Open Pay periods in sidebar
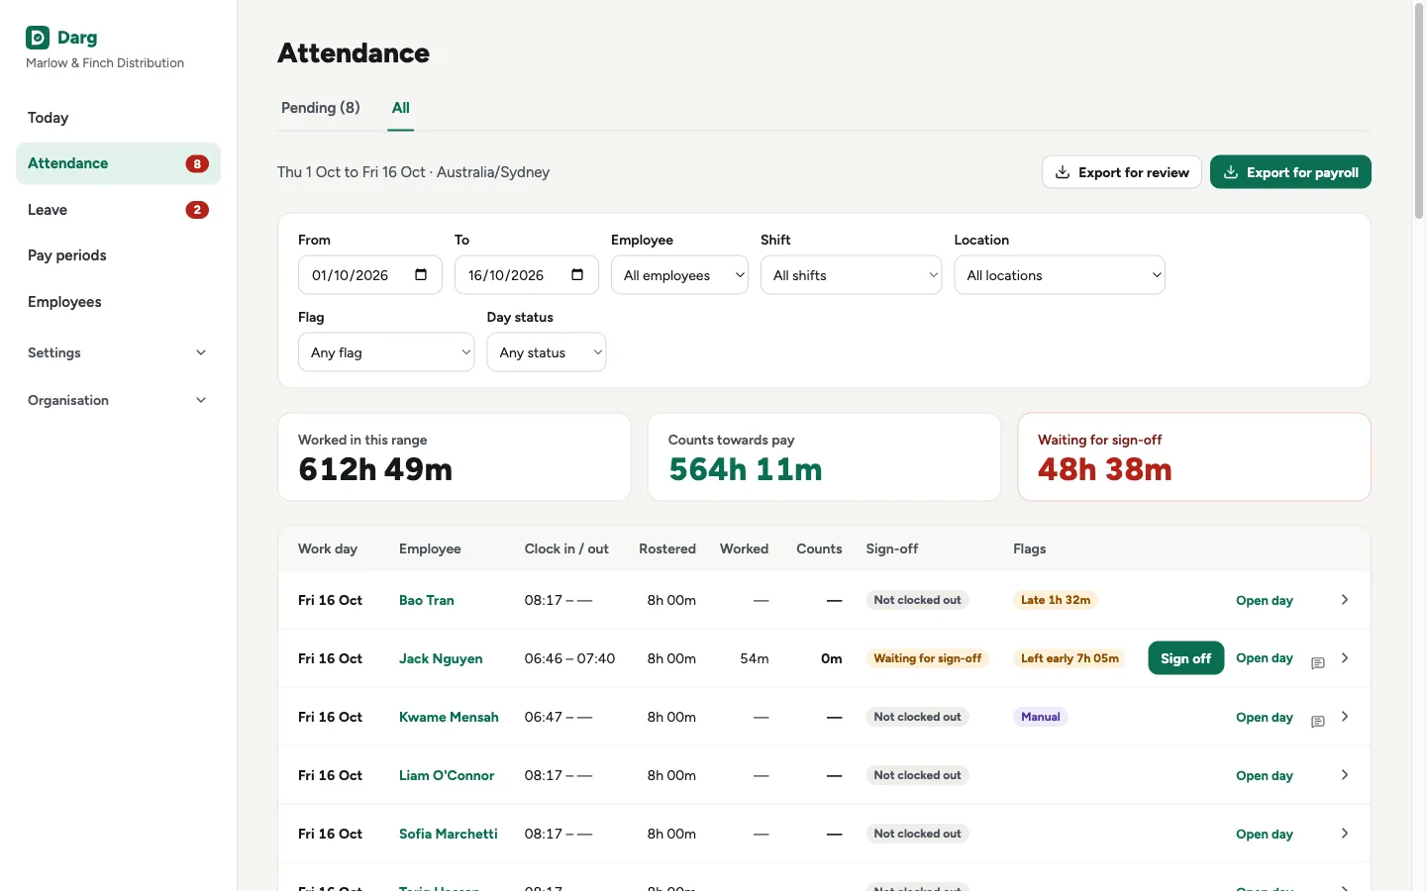 (118, 255)
